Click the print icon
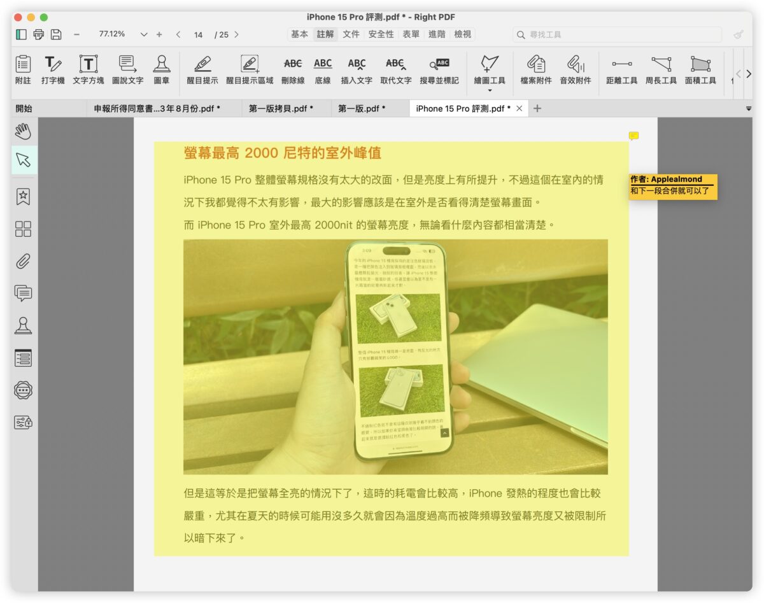 tap(39, 34)
